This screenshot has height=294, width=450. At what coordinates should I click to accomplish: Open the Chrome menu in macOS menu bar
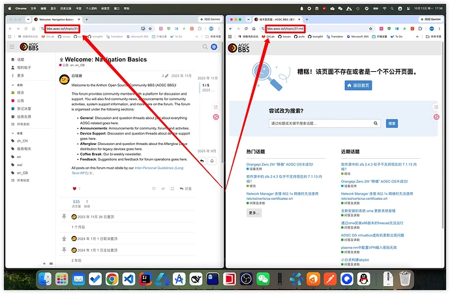21,8
